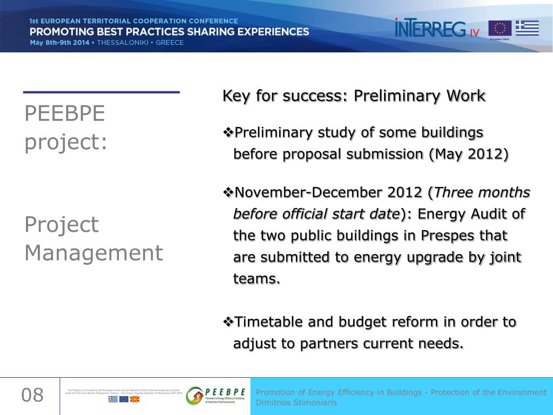Click the Greek flag in header
553x415 pixels.
[527, 28]
